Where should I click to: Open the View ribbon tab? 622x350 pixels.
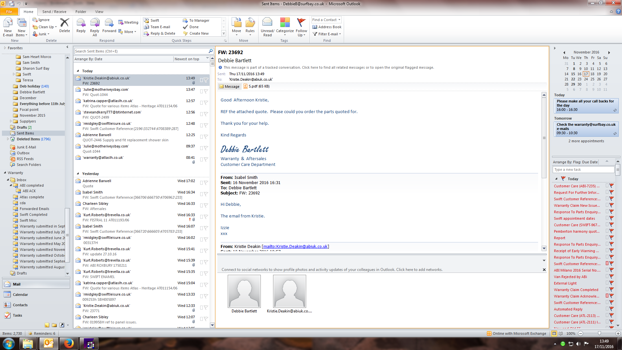[x=99, y=12]
